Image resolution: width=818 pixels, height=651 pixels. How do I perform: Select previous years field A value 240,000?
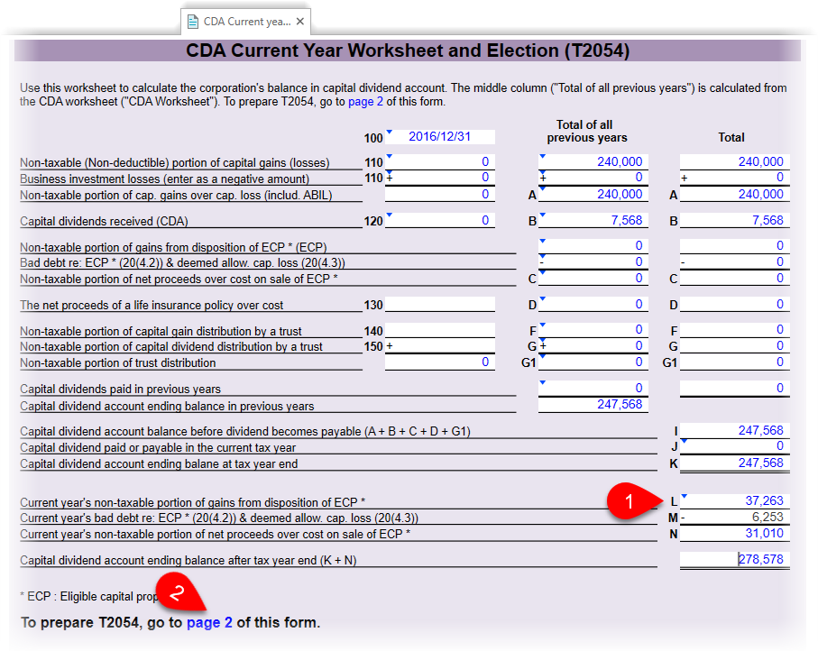[593, 194]
